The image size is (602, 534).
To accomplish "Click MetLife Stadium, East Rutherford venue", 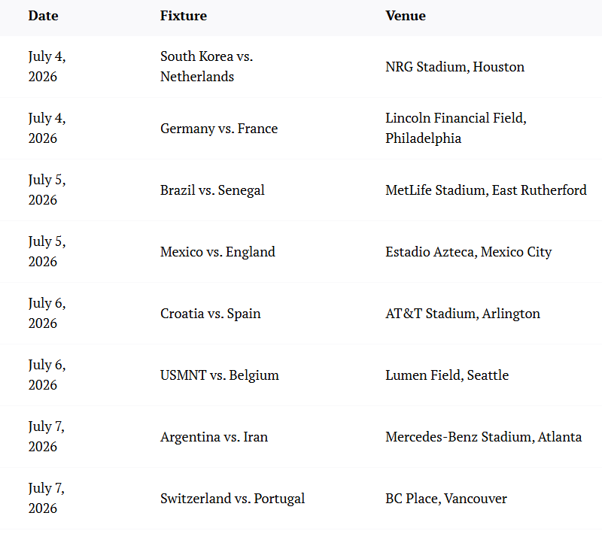I will point(485,190).
